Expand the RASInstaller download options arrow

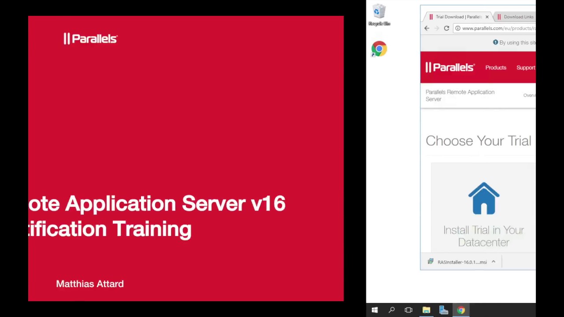(x=493, y=262)
